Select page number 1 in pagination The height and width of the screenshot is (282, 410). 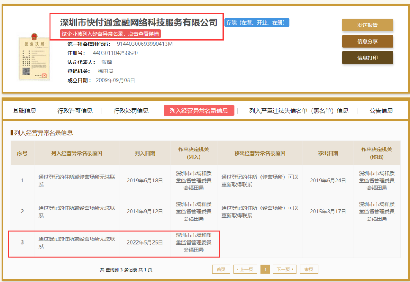pyautogui.click(x=265, y=269)
